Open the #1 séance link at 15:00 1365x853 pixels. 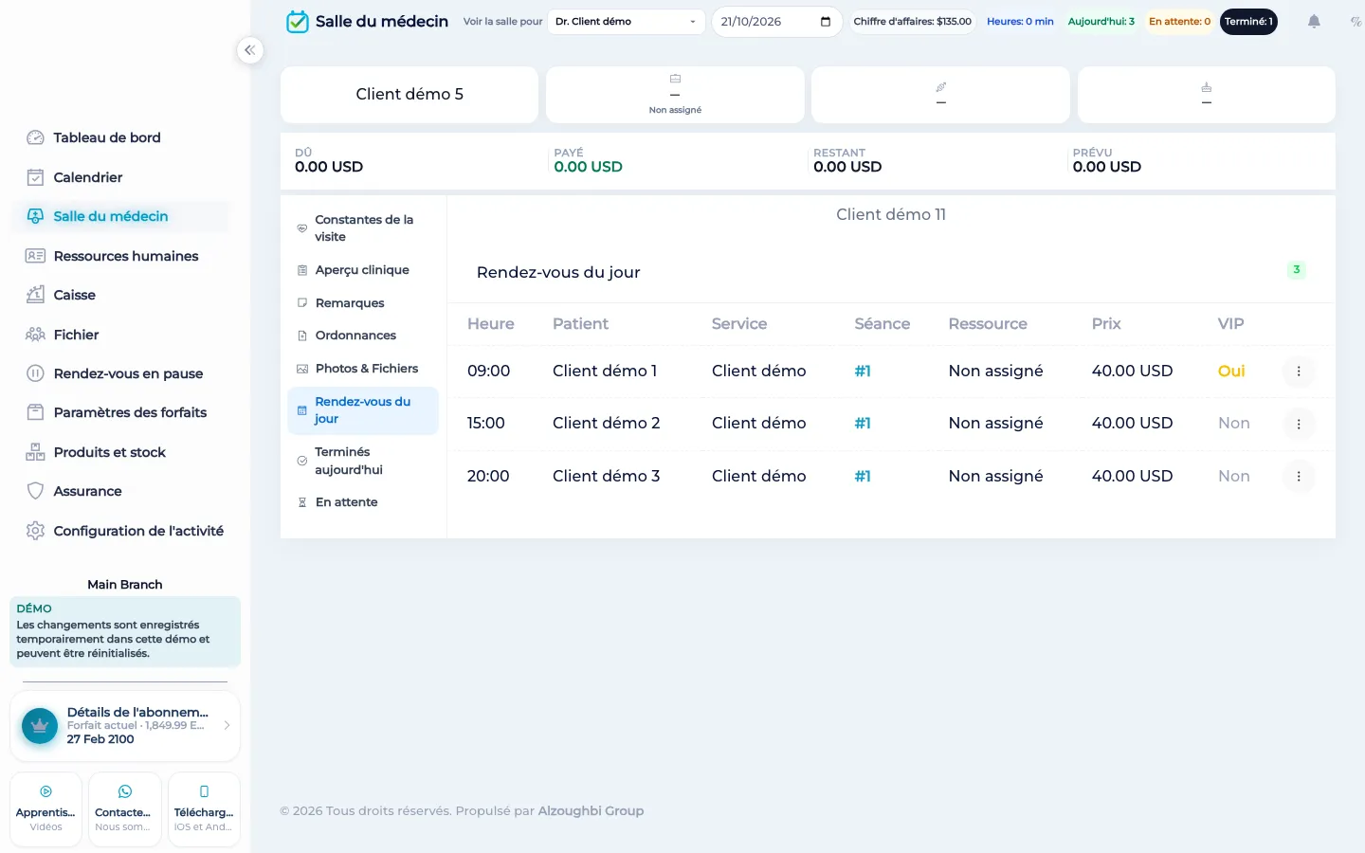[x=863, y=424]
